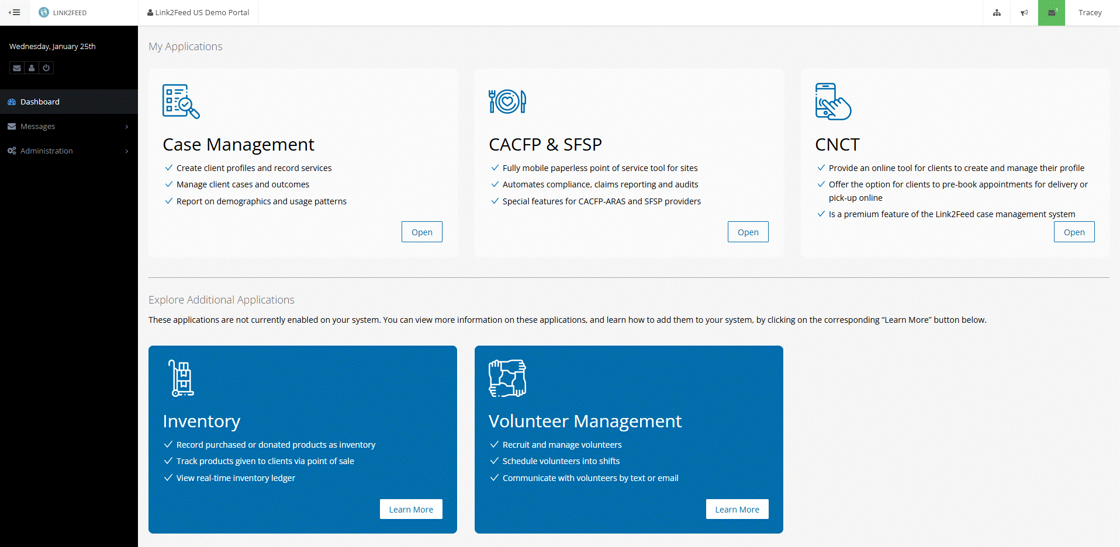The image size is (1120, 547).
Task: Click the envelope icon below the date
Action: point(17,68)
